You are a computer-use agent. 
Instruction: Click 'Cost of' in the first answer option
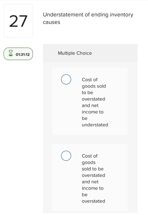click(89, 80)
